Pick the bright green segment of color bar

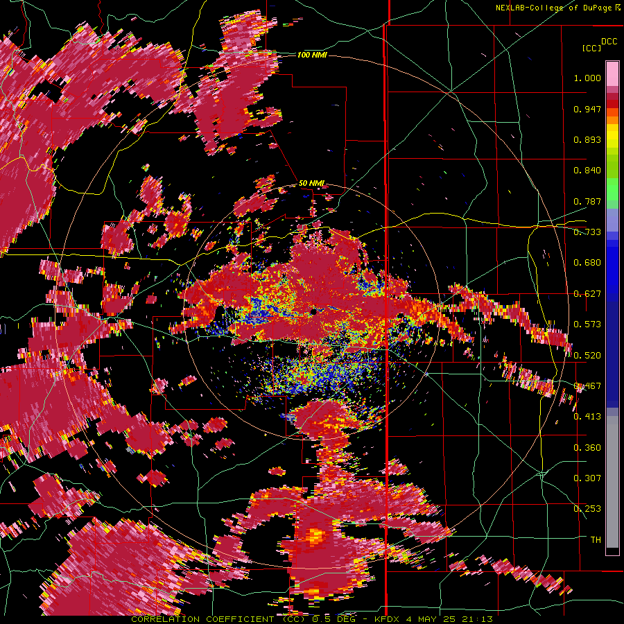612,189
